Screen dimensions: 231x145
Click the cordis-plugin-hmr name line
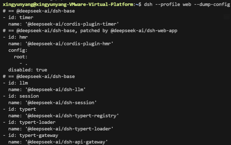pos(61,44)
